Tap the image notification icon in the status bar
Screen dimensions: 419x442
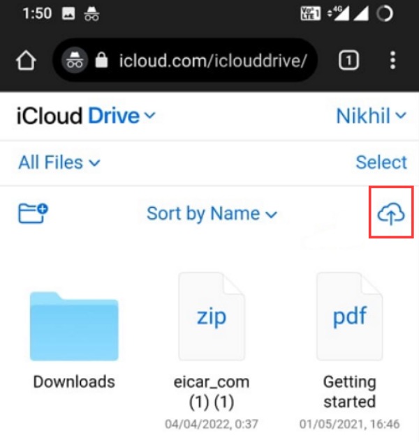click(x=68, y=13)
